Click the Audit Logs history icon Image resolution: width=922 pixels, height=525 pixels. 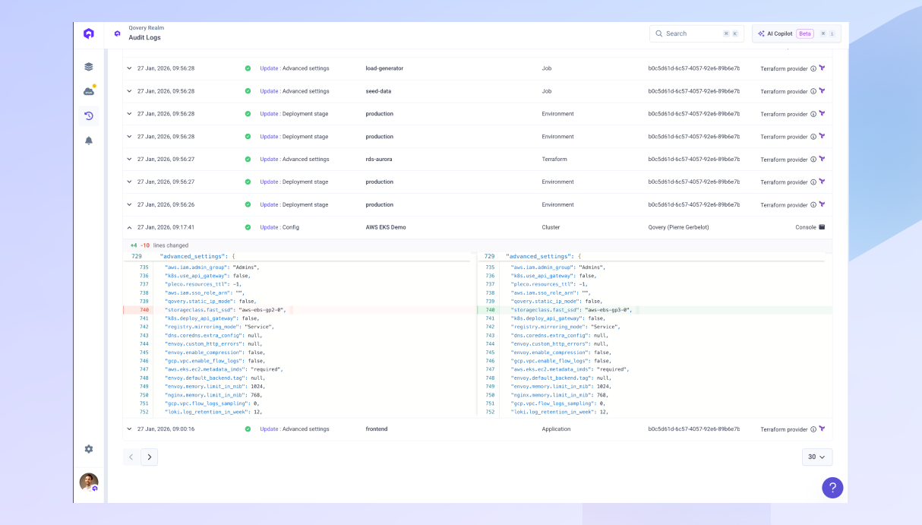click(88, 115)
